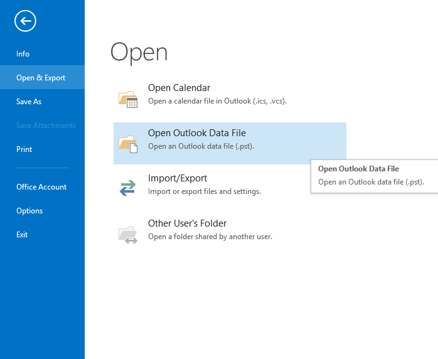Go to Office Account

pos(42,186)
